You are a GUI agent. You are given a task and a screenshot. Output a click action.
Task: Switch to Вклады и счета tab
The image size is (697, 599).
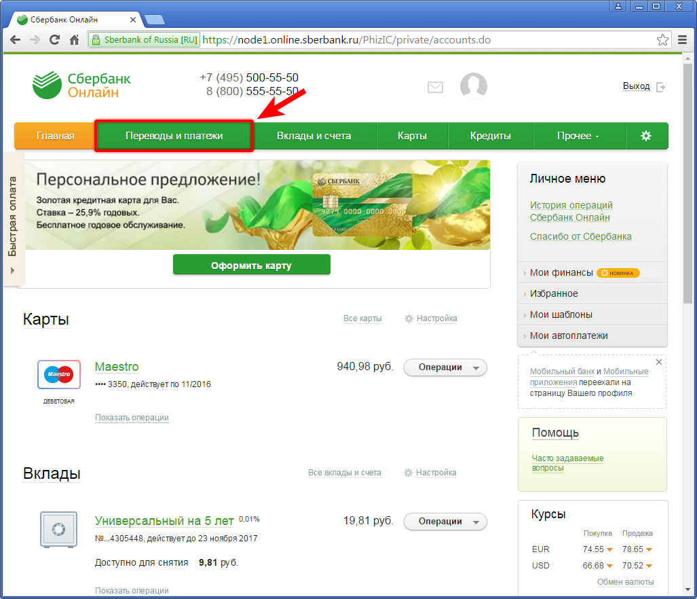[x=314, y=136]
